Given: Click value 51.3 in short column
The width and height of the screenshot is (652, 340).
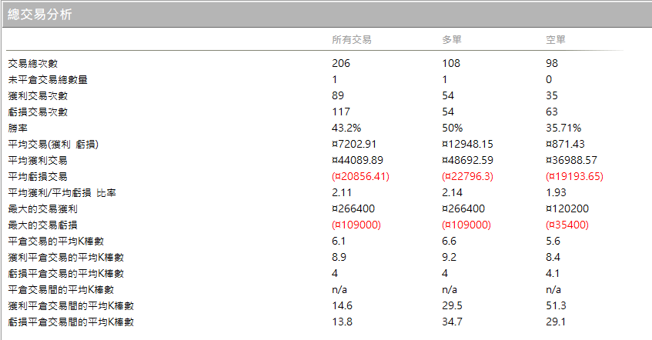Looking at the screenshot, I should (x=556, y=306).
